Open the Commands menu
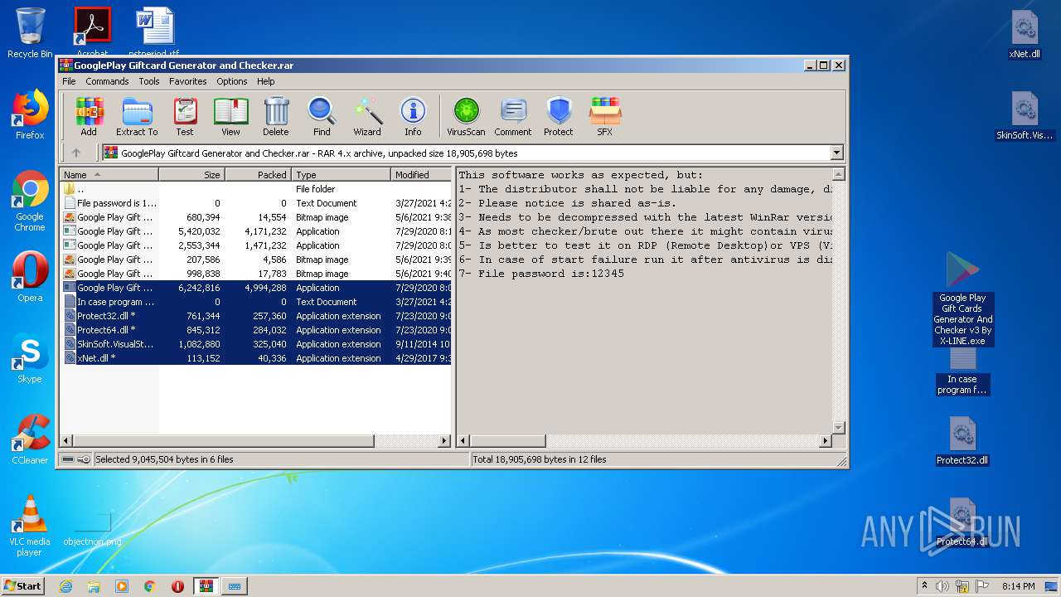This screenshot has height=597, width=1061. click(107, 81)
